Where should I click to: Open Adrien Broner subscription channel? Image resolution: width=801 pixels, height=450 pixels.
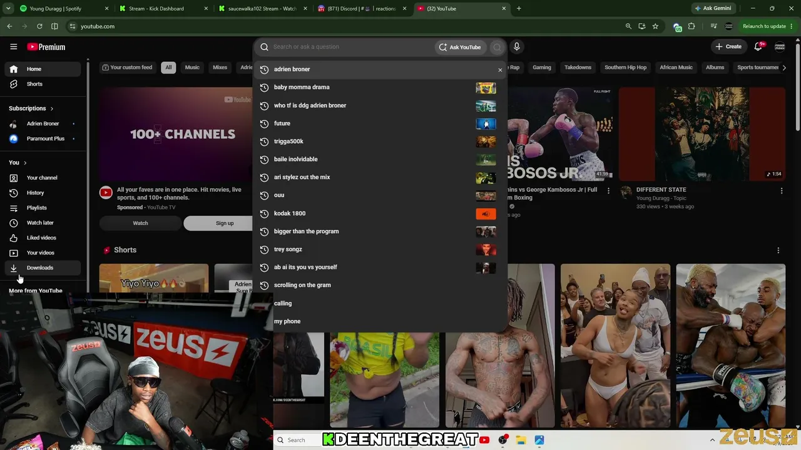43,124
